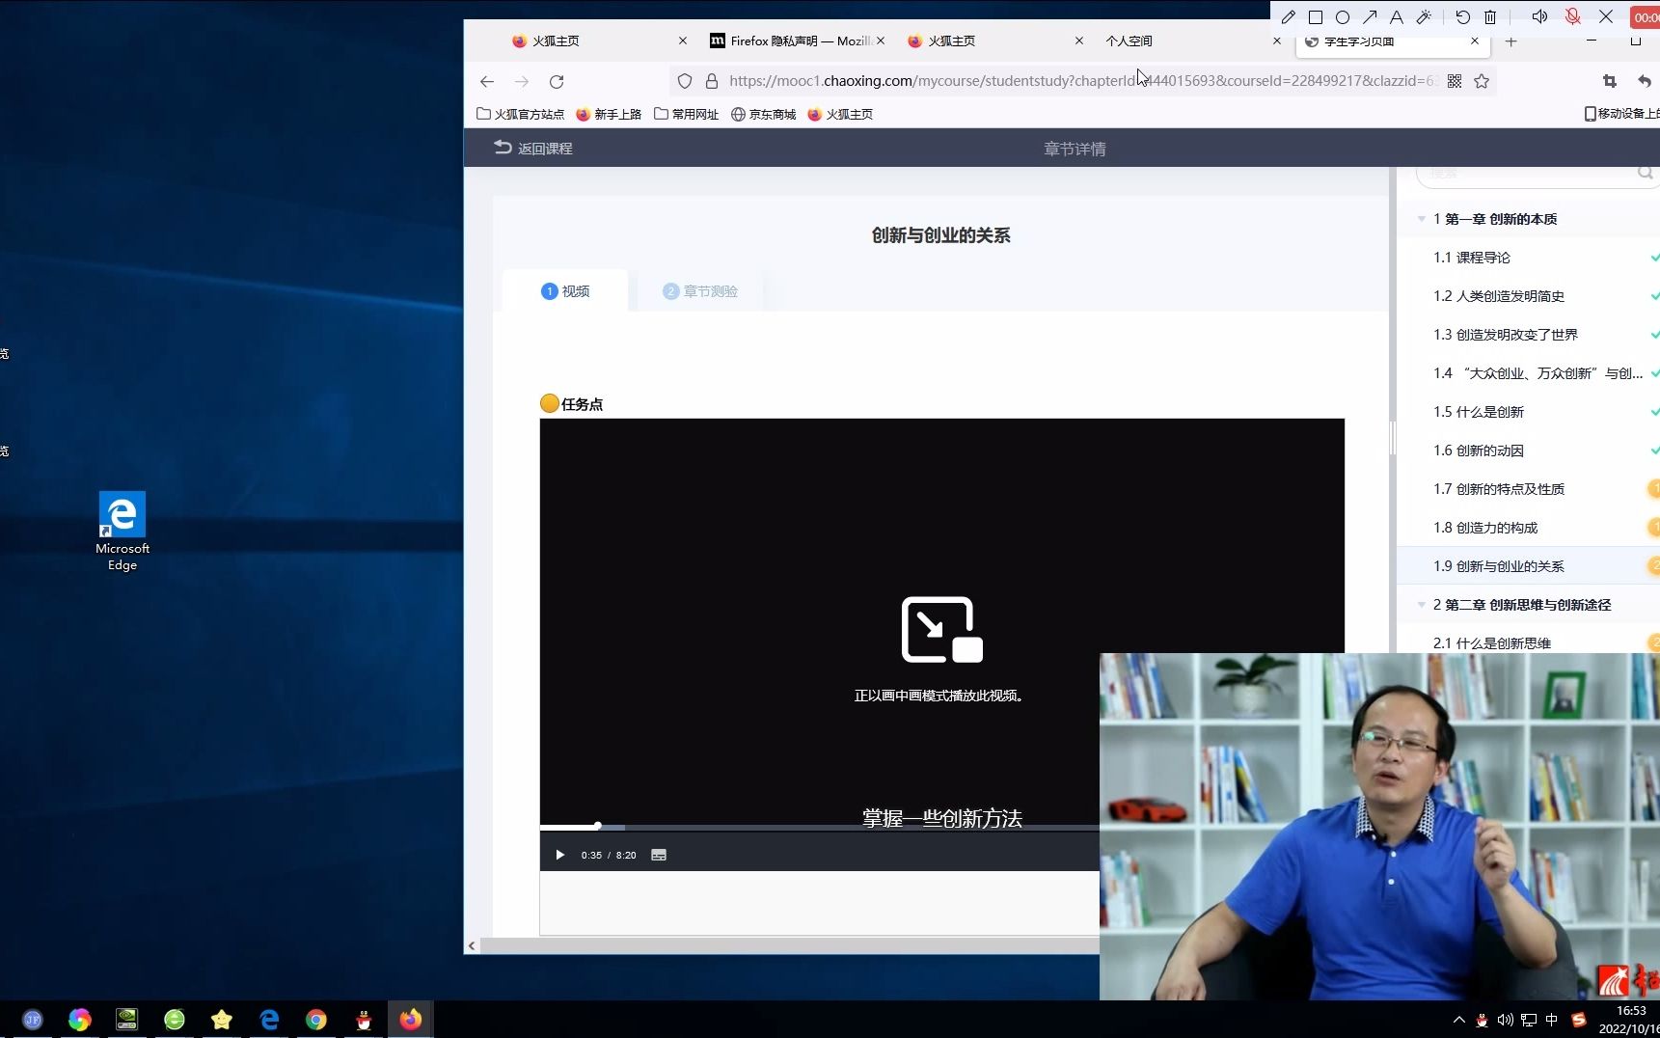The width and height of the screenshot is (1660, 1038).
Task: Click the screenshot crop icon in Firefox toolbar
Action: [x=1609, y=81]
